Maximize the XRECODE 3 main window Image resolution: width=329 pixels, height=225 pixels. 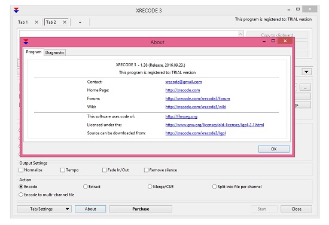(x=298, y=9)
